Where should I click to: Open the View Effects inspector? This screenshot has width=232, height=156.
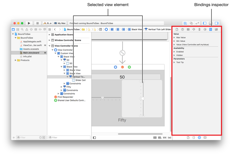[x=216, y=29]
